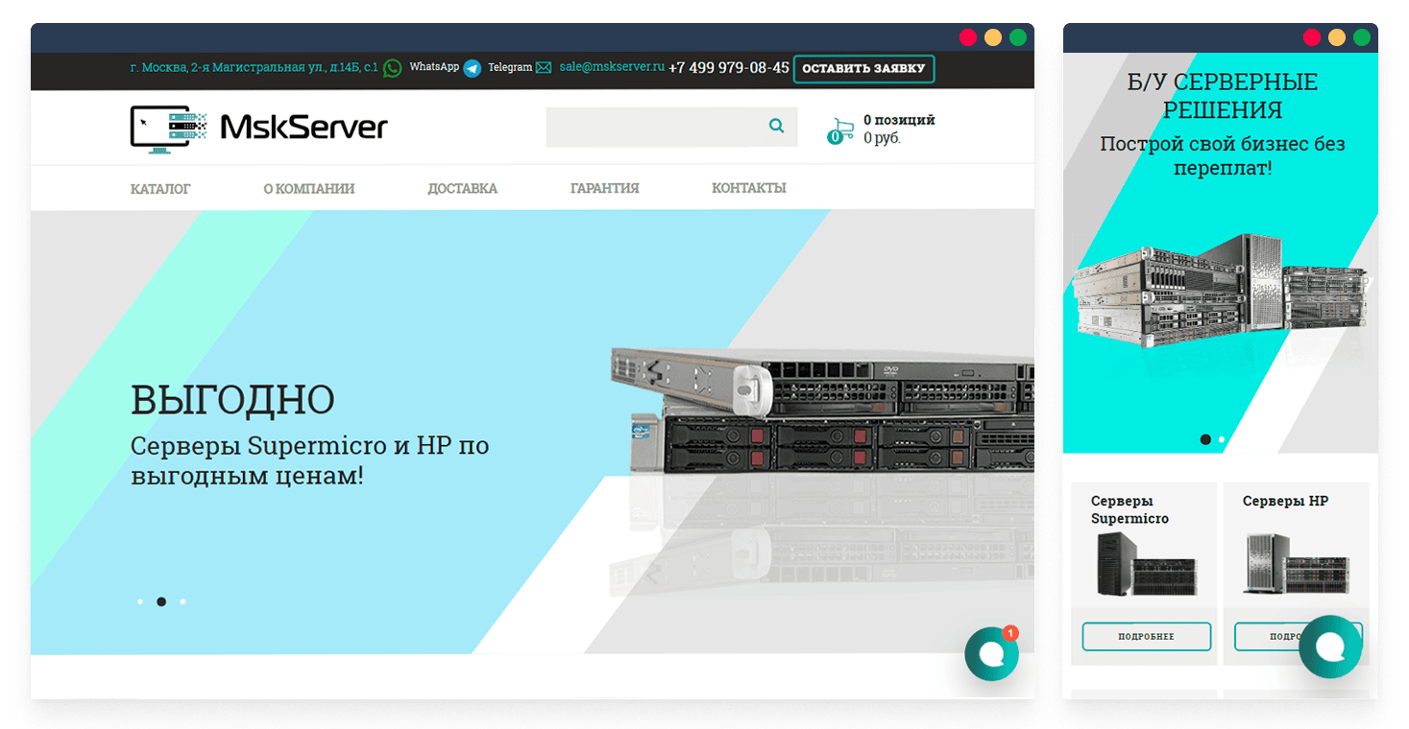Screen dimensions: 1409x729
Task: Select the second desktop slider dot
Action: pyautogui.click(x=161, y=601)
